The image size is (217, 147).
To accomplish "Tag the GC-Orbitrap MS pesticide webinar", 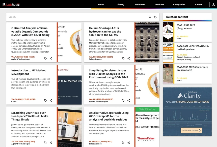I will click(123, 143).
